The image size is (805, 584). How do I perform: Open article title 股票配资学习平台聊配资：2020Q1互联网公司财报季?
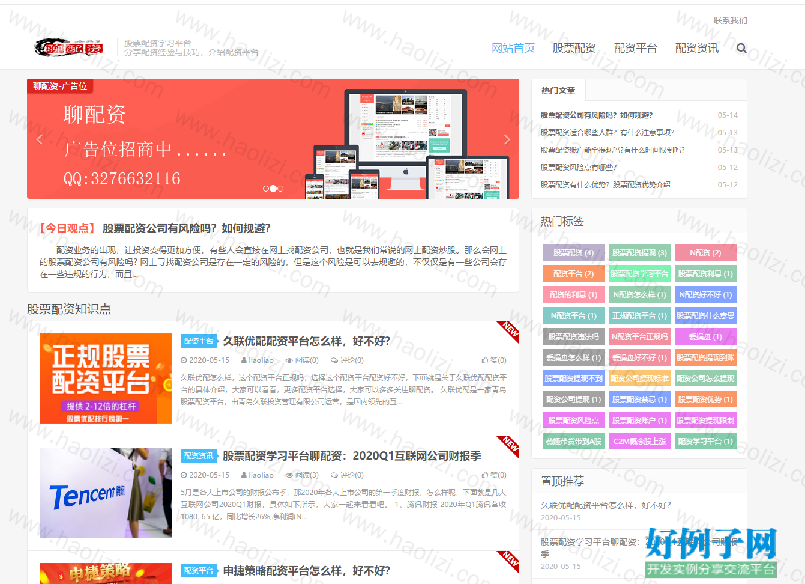coord(352,456)
